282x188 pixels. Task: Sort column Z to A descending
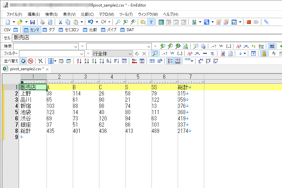pyautogui.click(x=87, y=61)
